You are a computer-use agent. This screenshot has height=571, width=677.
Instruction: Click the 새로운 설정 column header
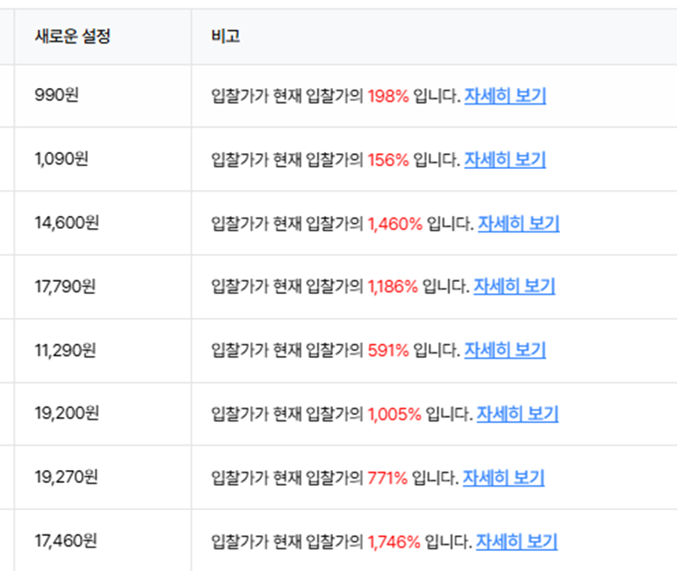click(72, 37)
